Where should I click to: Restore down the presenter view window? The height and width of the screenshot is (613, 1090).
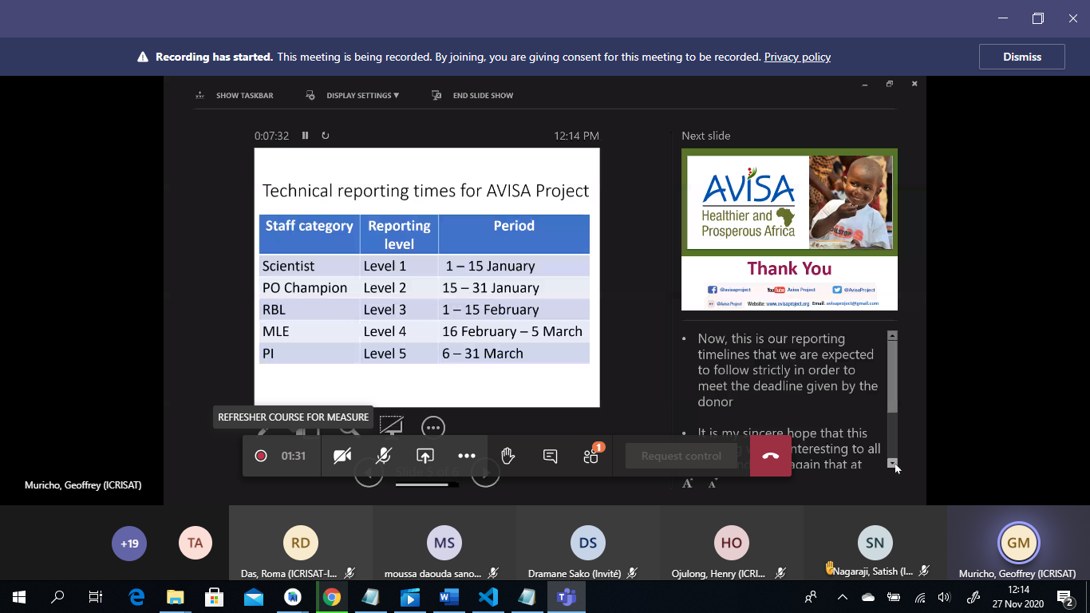tap(890, 83)
